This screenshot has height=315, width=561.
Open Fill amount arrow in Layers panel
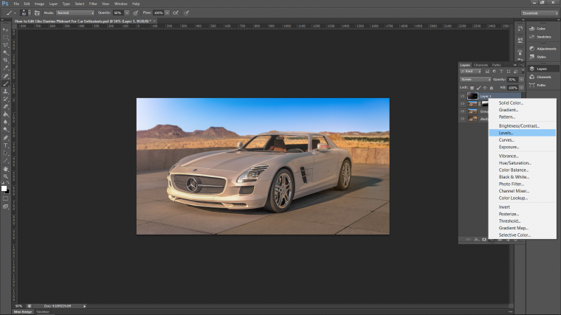point(521,88)
